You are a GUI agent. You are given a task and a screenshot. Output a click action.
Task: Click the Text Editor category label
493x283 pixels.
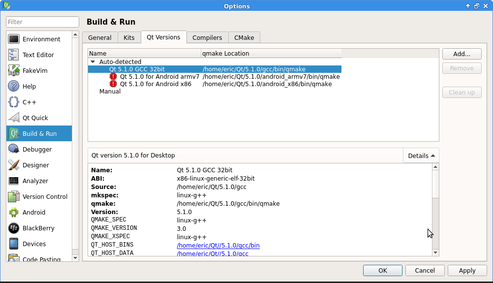tap(38, 55)
